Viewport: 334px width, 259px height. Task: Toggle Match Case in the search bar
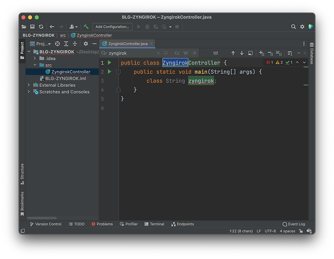177,53
